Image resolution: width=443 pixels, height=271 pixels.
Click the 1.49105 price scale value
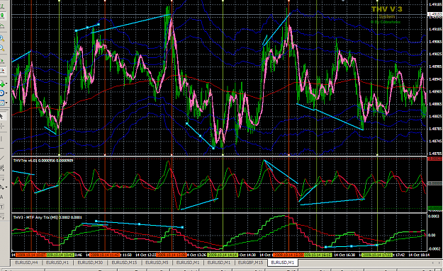click(x=435, y=29)
